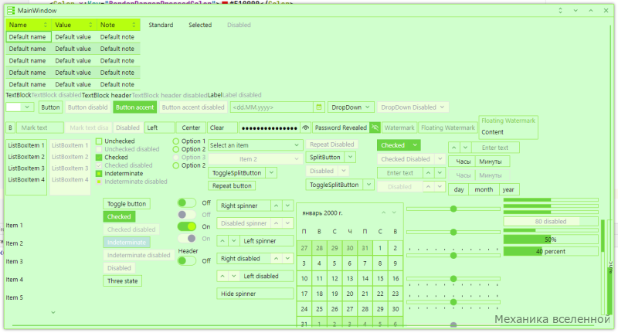Select Item 4 in the list

(x=14, y=280)
